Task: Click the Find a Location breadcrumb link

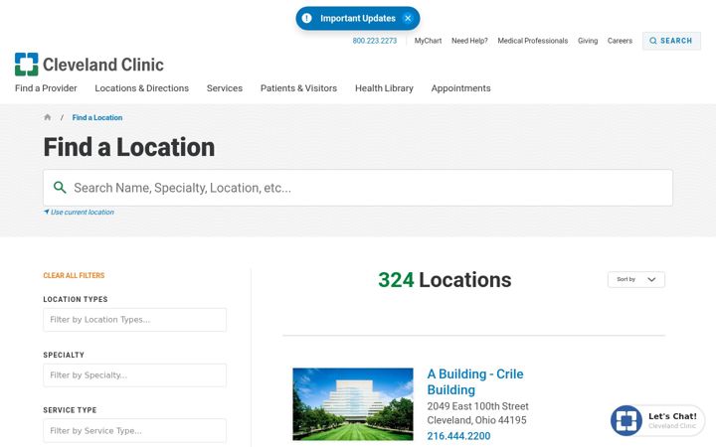Action: (x=97, y=117)
